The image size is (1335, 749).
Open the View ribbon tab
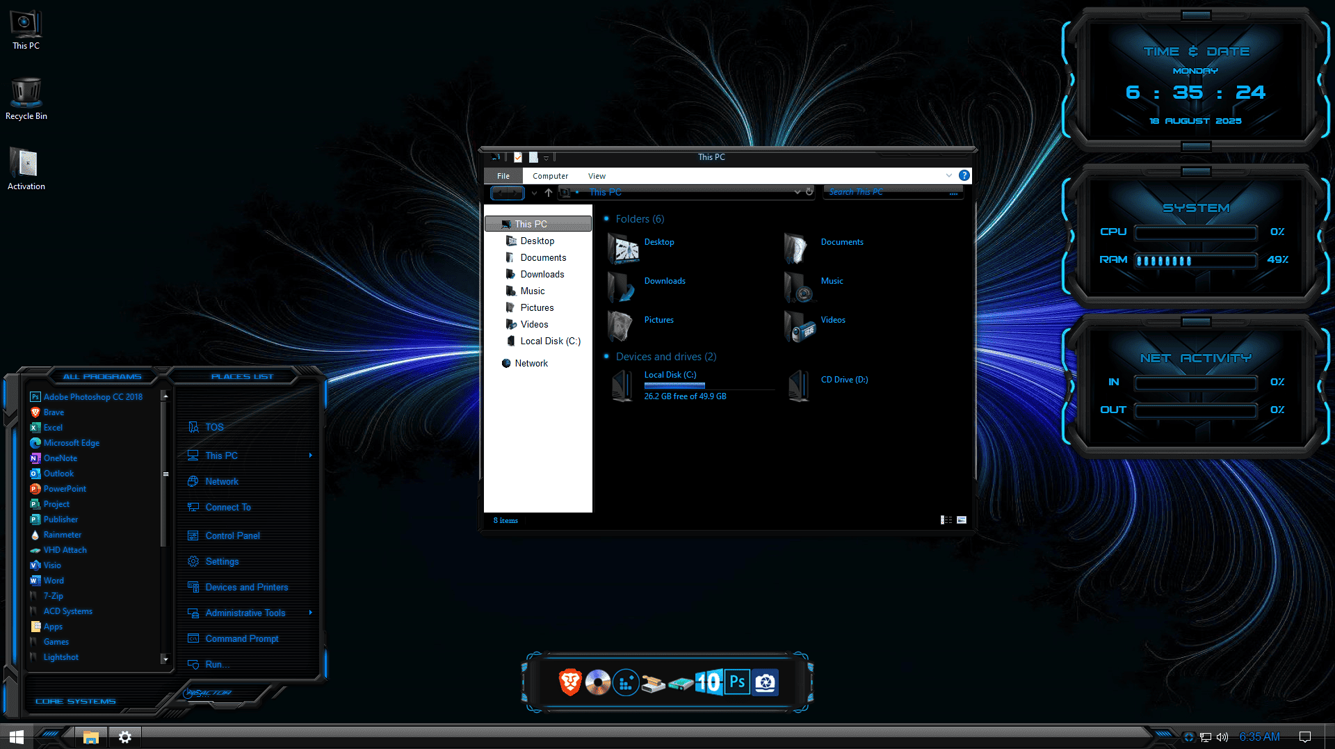click(x=597, y=176)
